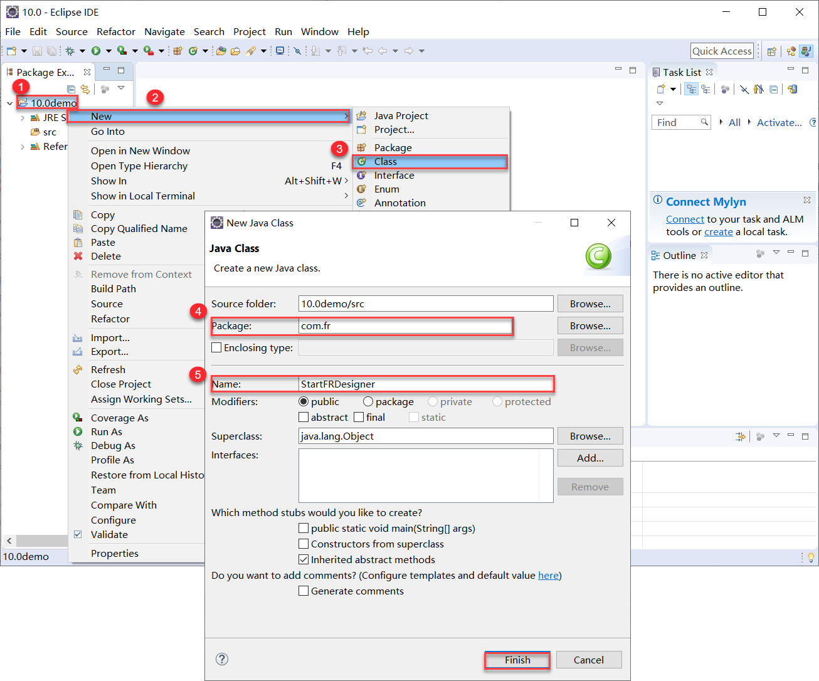Image resolution: width=819 pixels, height=681 pixels.
Task: Expand the JRE System Library tree node
Action: (x=23, y=117)
